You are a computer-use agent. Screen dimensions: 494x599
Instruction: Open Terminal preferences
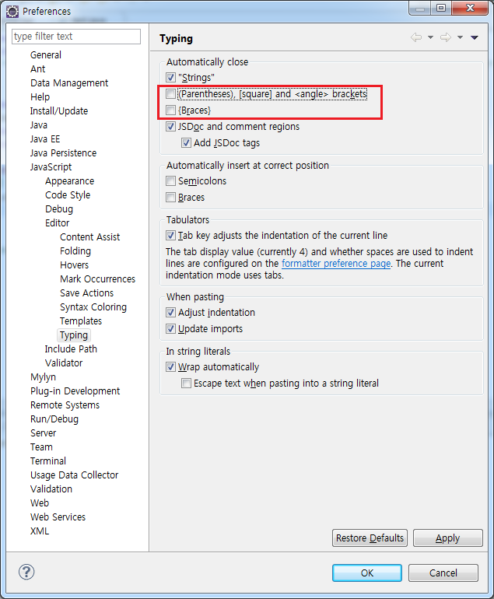coord(48,461)
